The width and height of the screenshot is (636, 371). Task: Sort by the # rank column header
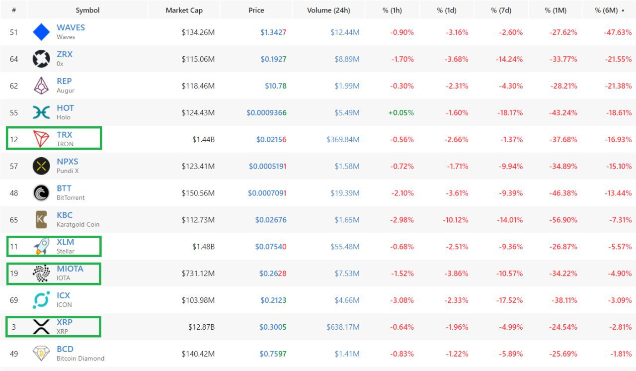click(13, 10)
